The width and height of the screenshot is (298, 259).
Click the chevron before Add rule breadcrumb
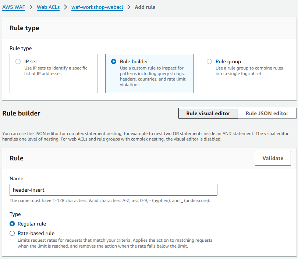(129, 7)
